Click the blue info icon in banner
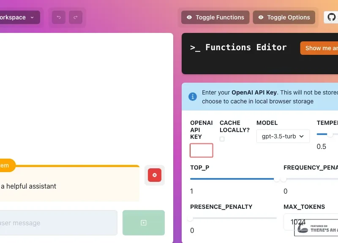This screenshot has height=243, width=338. click(193, 97)
